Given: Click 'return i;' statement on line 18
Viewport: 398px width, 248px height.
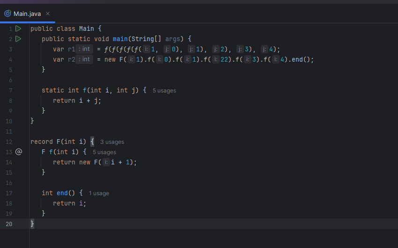Looking at the screenshot, I should (x=70, y=204).
